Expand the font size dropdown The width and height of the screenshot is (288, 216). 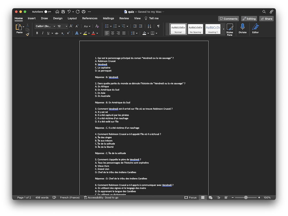point(67,26)
